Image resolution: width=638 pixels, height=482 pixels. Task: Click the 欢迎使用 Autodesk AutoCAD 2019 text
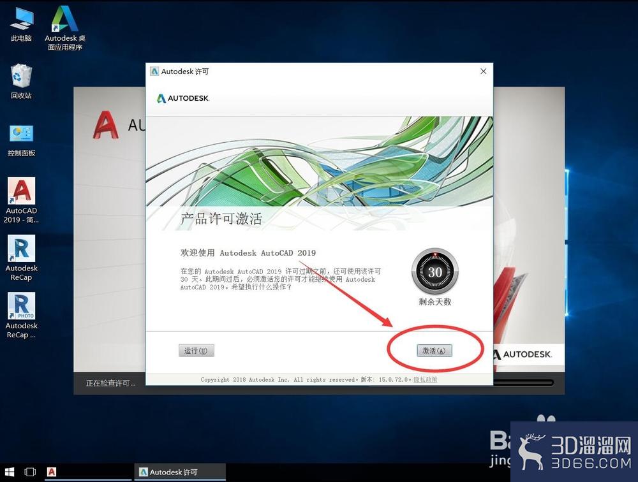[248, 252]
